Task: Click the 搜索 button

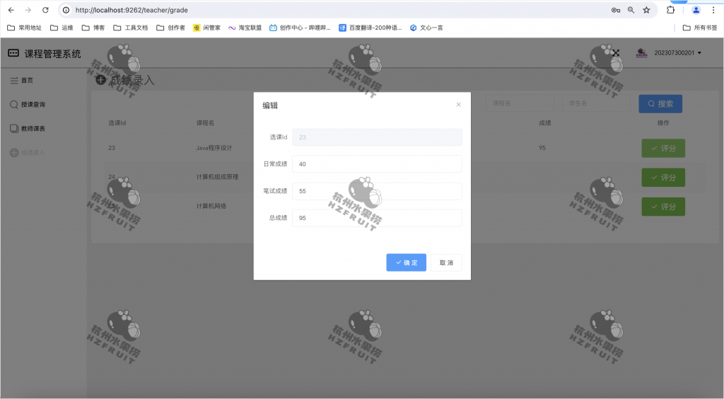Action: click(x=660, y=104)
